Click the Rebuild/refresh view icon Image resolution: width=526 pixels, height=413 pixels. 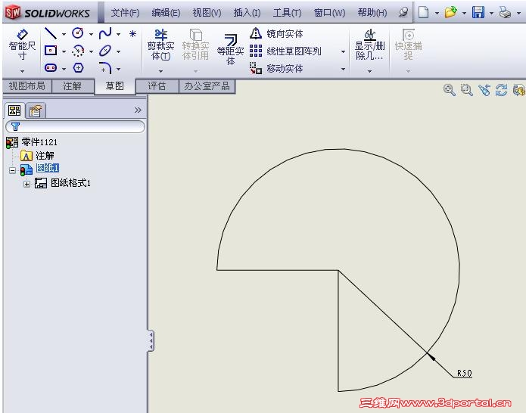tap(502, 90)
